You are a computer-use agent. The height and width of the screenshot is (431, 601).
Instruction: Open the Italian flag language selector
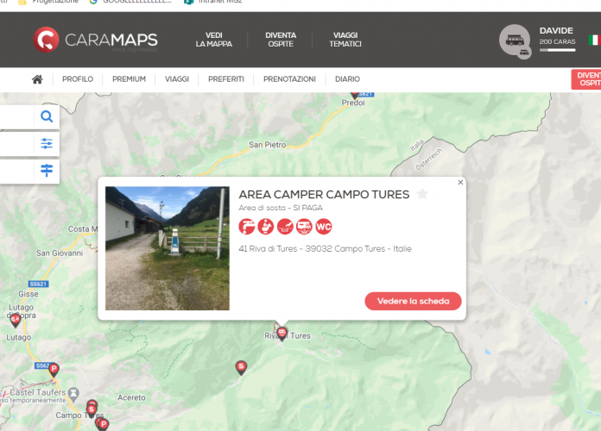click(x=594, y=41)
